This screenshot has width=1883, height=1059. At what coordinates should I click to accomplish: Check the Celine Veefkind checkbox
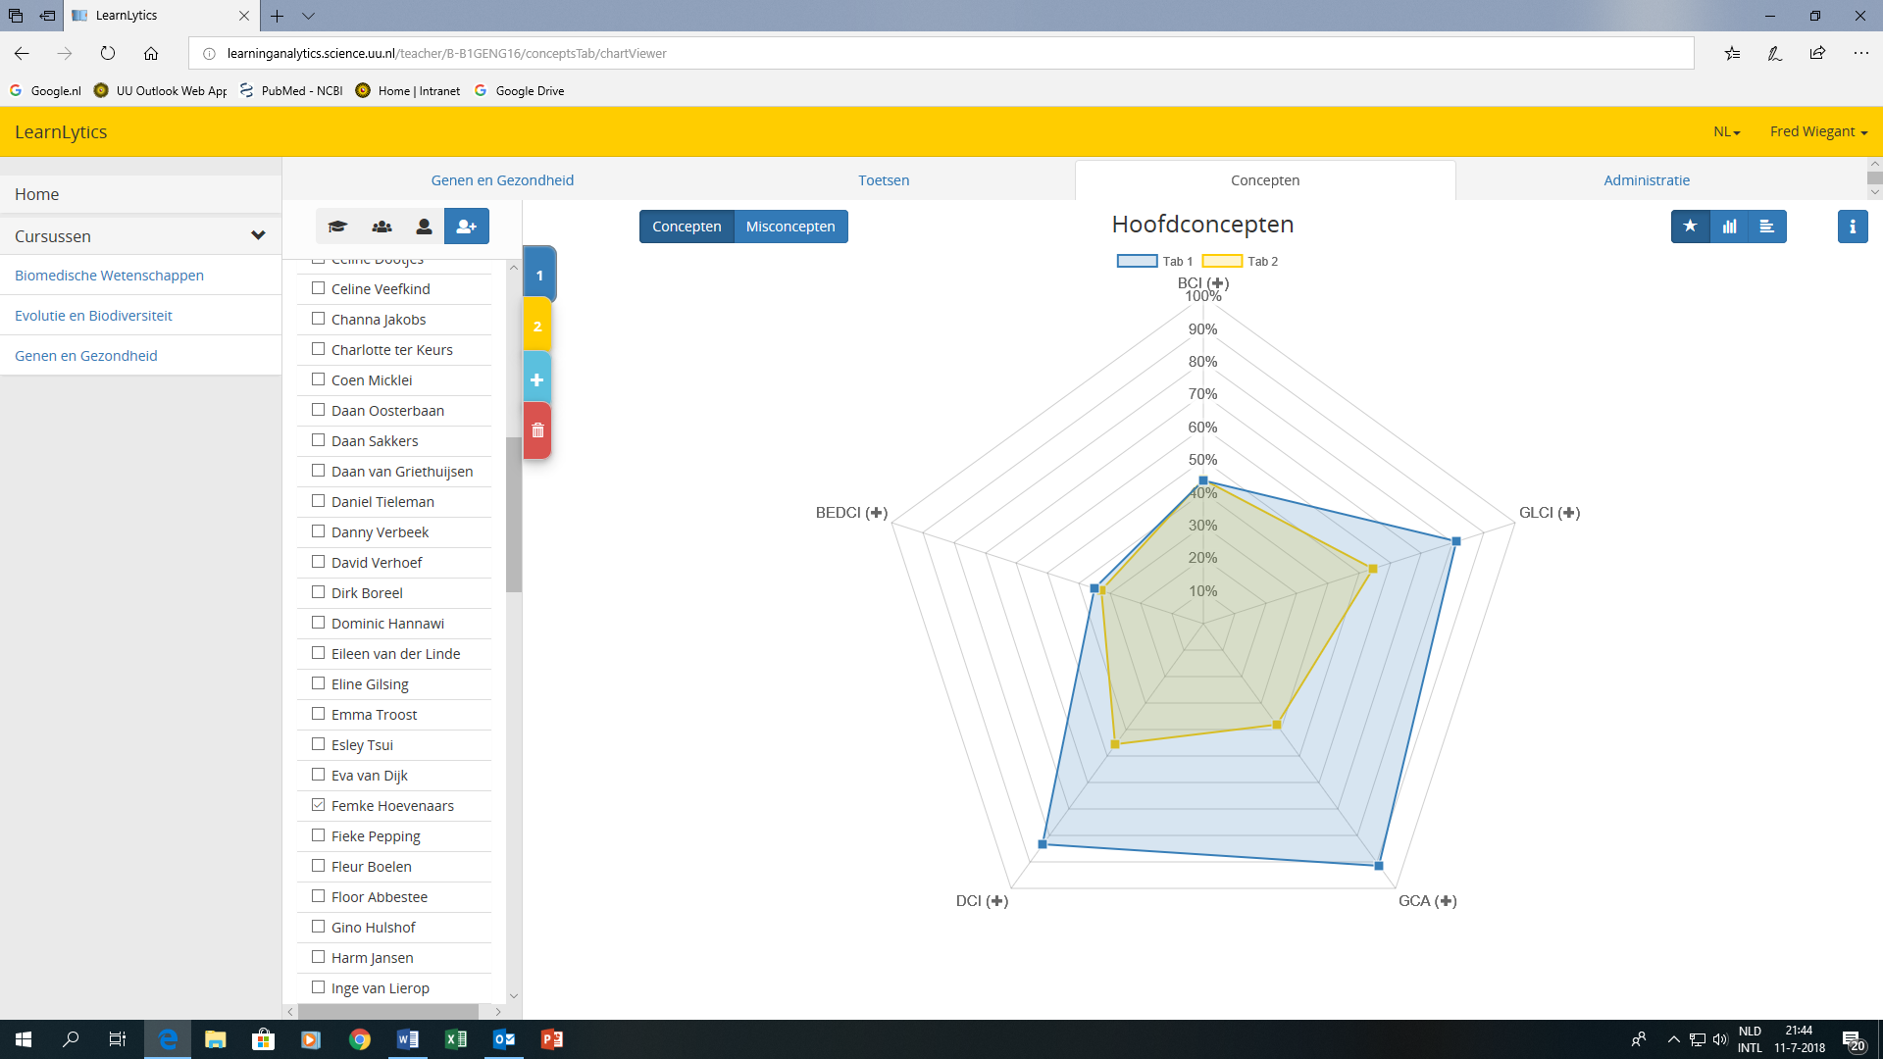click(x=318, y=288)
